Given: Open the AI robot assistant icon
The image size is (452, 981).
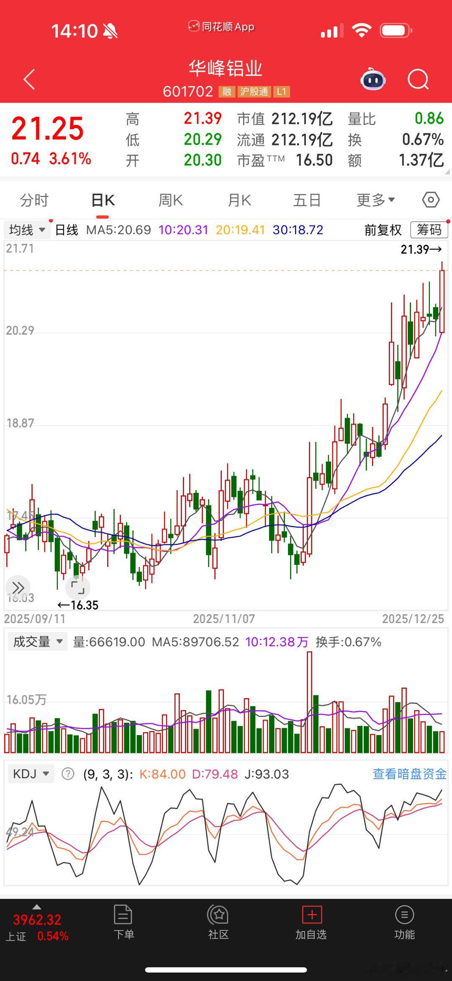Looking at the screenshot, I should click(373, 79).
